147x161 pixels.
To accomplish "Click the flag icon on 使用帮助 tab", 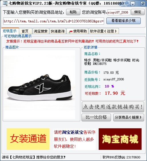I will point(71,31).
